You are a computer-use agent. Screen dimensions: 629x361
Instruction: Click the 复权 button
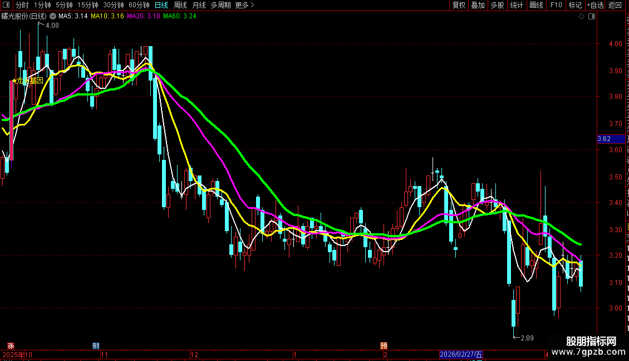(x=459, y=5)
